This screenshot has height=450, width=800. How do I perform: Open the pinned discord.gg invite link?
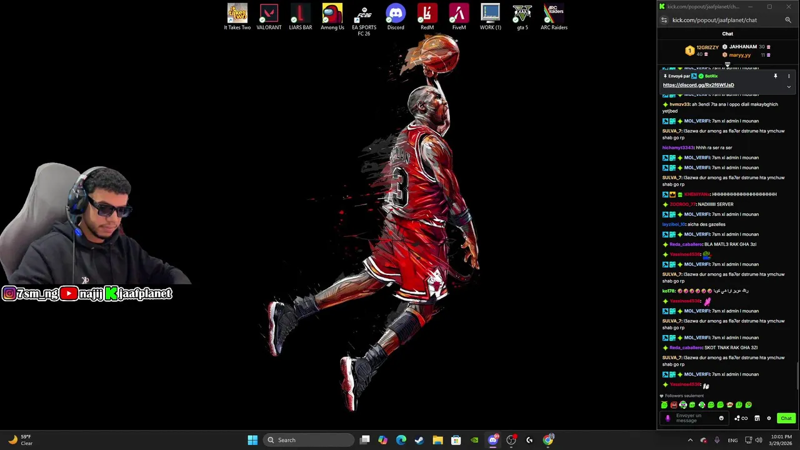point(698,85)
